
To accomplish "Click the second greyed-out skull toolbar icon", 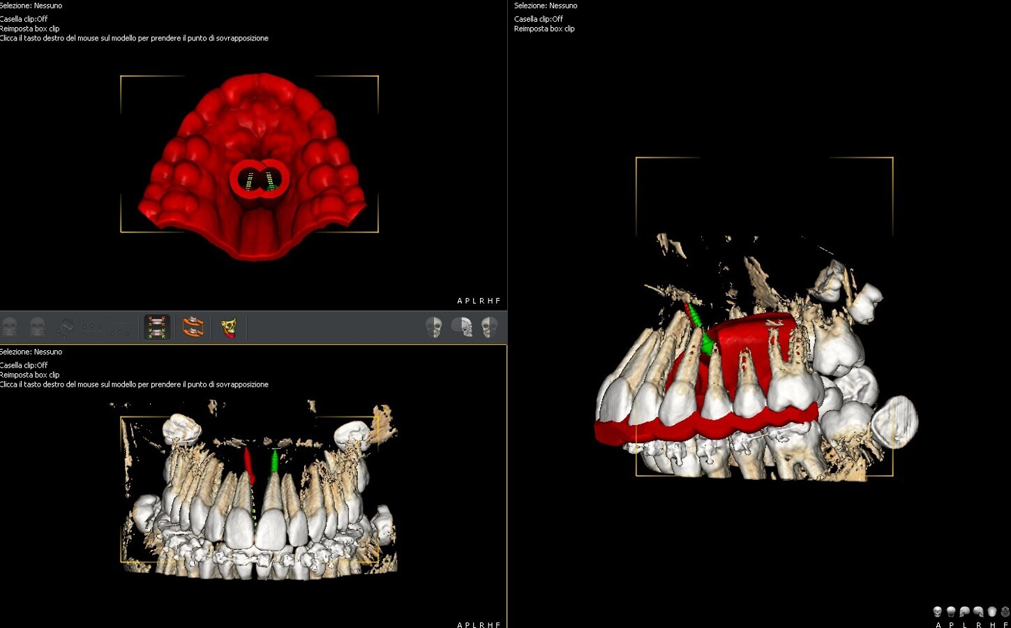I will pos(37,327).
